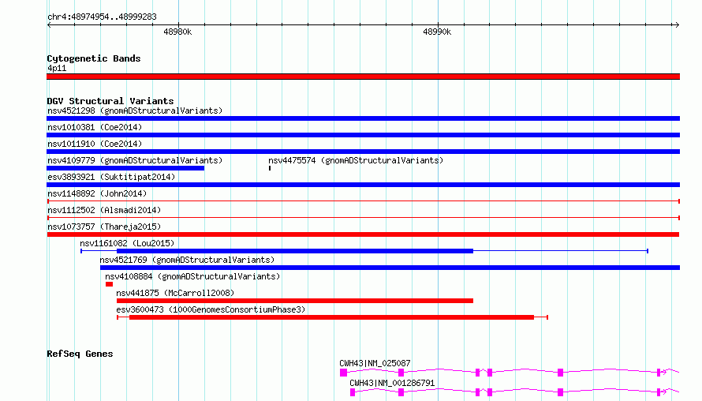
Task: Select the thick red nsv1073757 bar
Action: (363, 234)
